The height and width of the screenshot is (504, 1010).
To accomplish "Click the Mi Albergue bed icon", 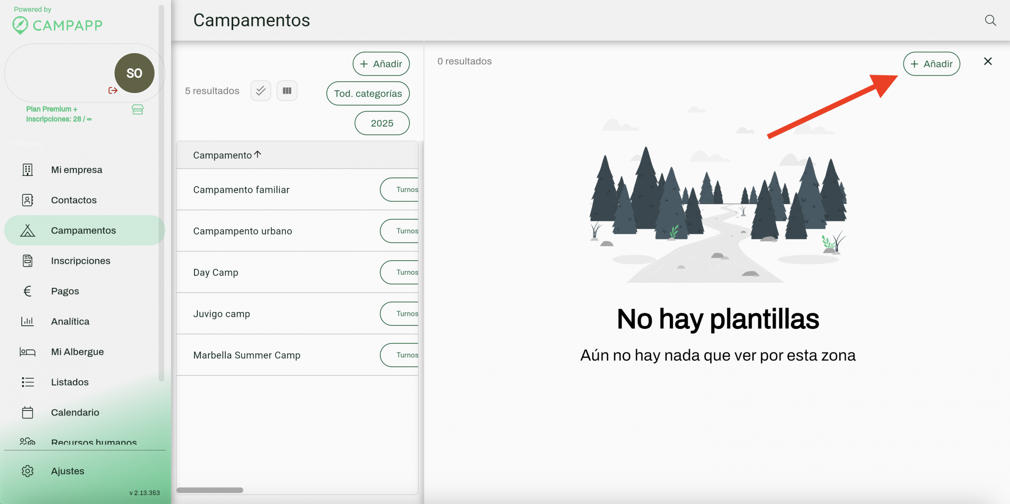I will tap(28, 352).
